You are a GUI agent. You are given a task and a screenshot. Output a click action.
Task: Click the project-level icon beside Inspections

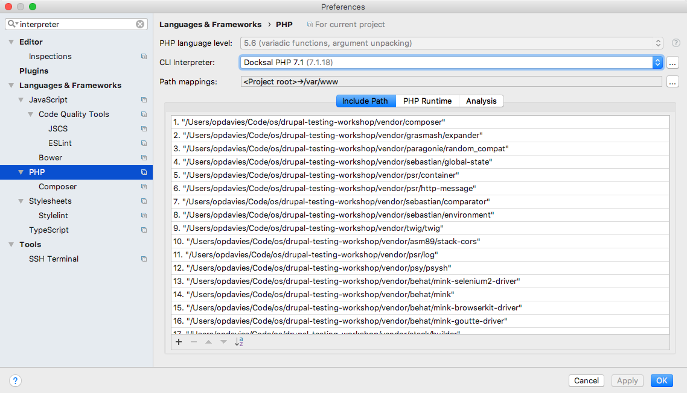pyautogui.click(x=144, y=57)
